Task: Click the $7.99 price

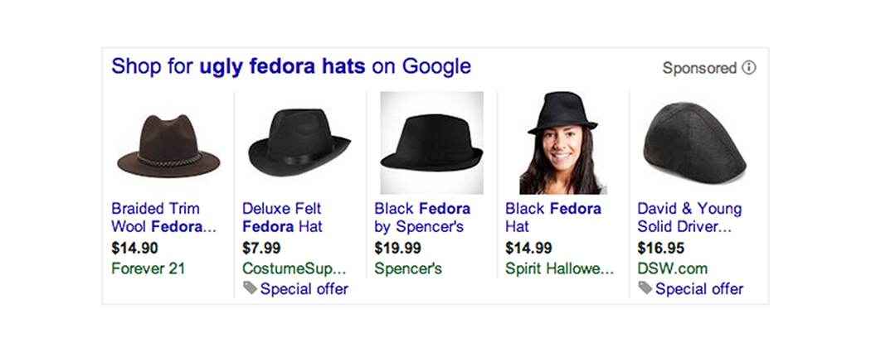Action: (x=261, y=248)
